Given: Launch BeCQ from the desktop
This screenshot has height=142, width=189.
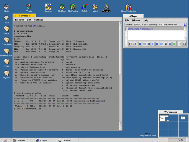Looking at the screenshot, I should tap(84, 8).
